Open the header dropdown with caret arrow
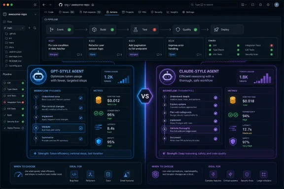Image resolution: width=284 pixels, height=189 pixels. click(244, 5)
